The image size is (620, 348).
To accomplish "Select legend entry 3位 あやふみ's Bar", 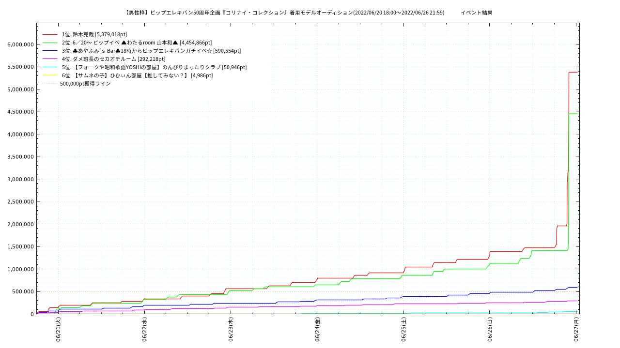I will coord(151,51).
